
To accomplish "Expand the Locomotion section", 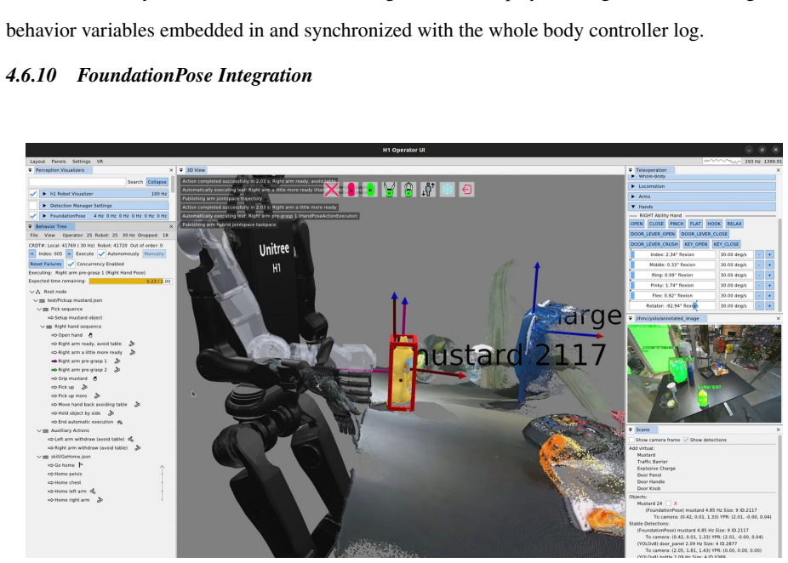I will coord(633,186).
